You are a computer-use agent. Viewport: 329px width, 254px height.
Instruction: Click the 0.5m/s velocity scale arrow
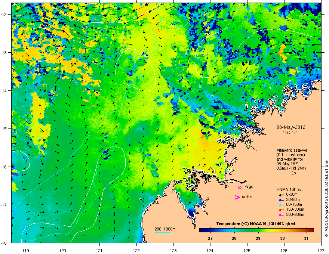(x=289, y=173)
